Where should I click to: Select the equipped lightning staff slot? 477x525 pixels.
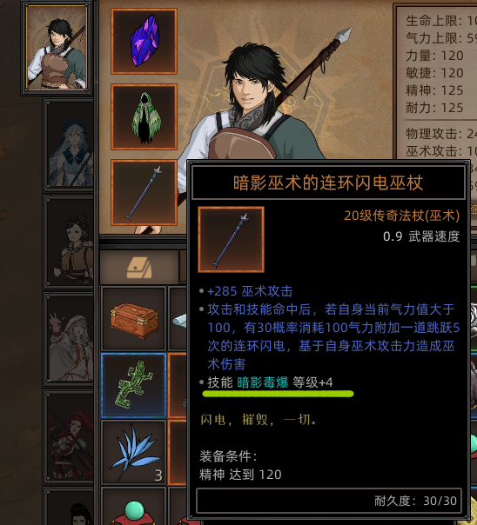(144, 192)
